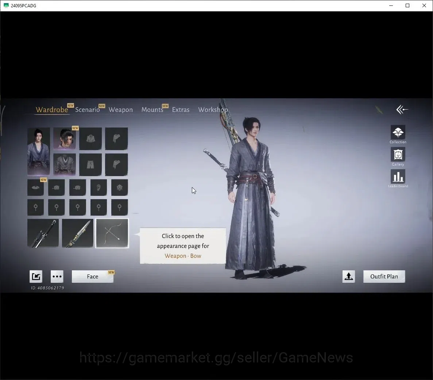Click the upload share icon

point(348,276)
